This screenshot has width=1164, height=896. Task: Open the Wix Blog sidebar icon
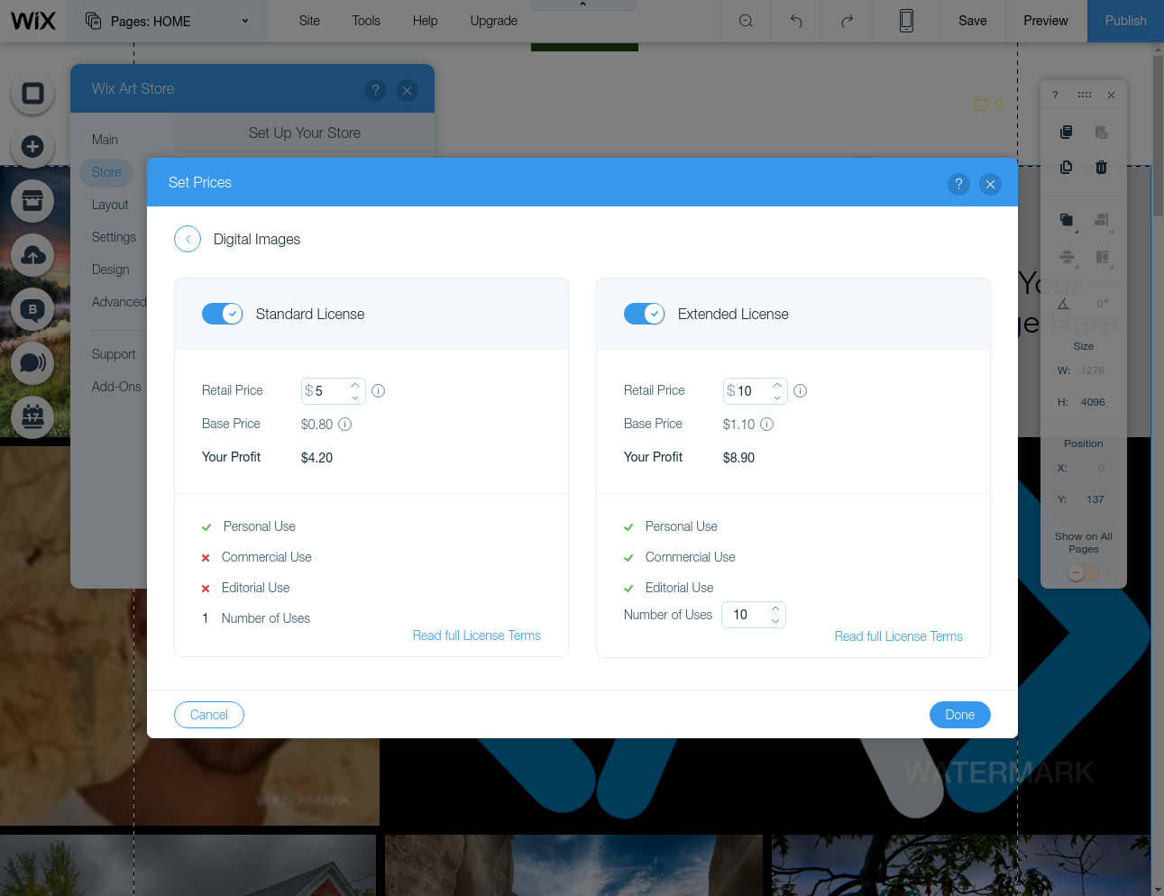32,309
